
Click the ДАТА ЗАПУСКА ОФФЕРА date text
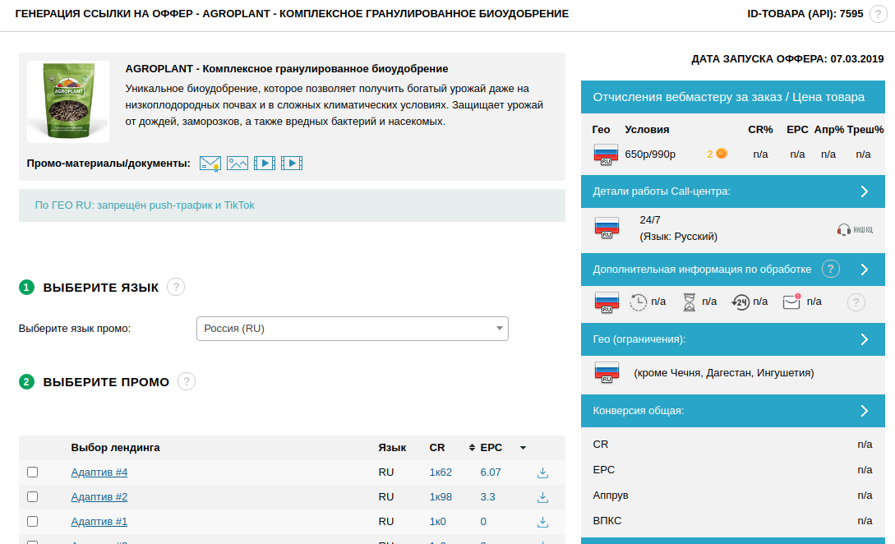coord(787,59)
